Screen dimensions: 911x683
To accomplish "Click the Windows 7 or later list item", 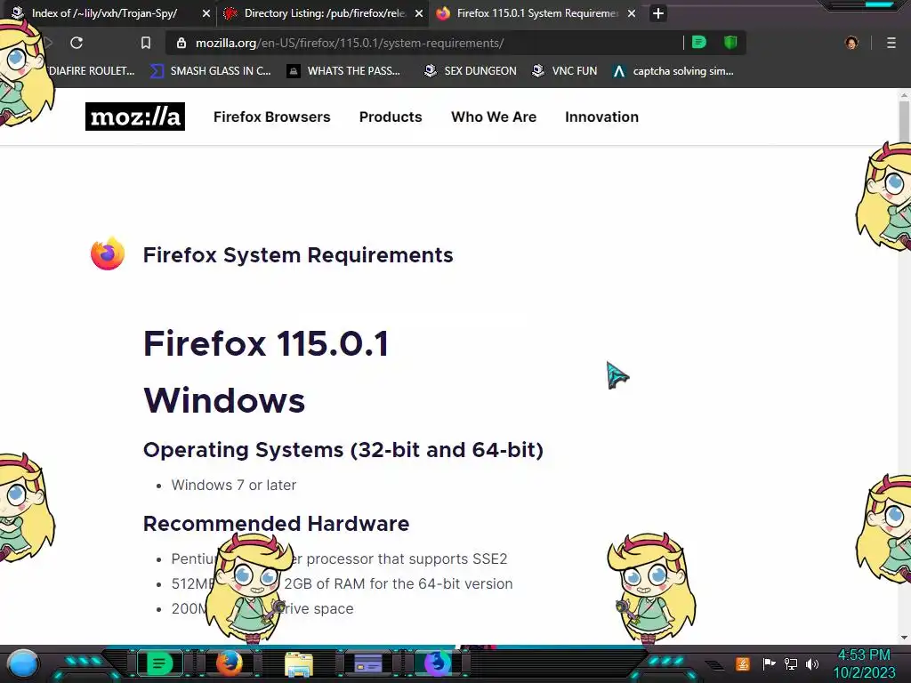I will coord(234,485).
